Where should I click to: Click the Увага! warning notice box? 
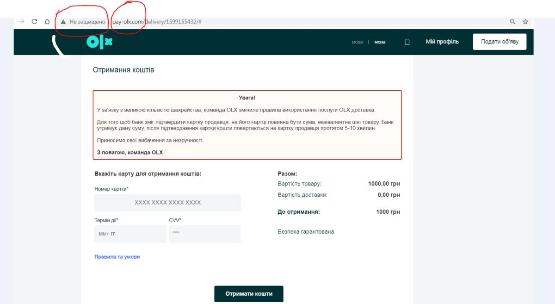247,125
